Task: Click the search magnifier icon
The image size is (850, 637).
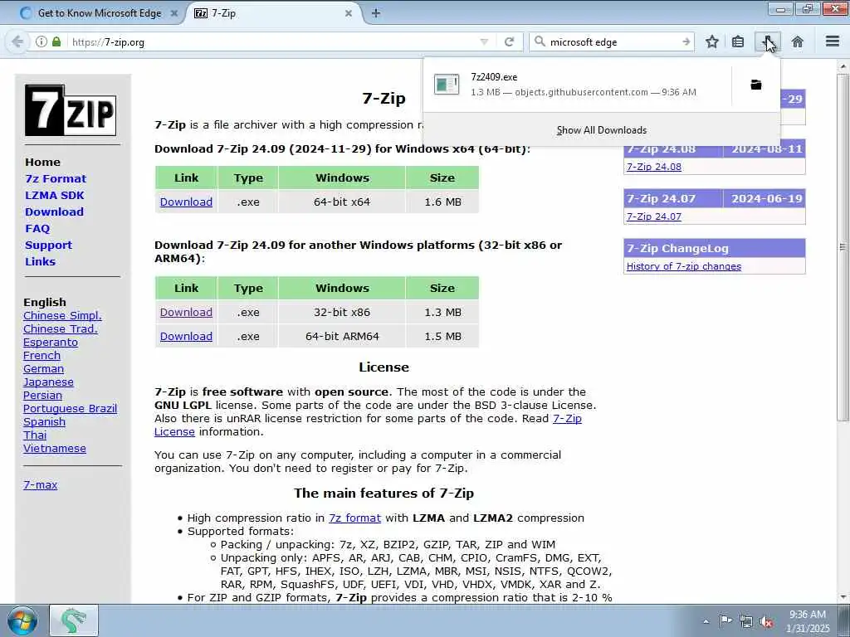Action: coord(540,41)
